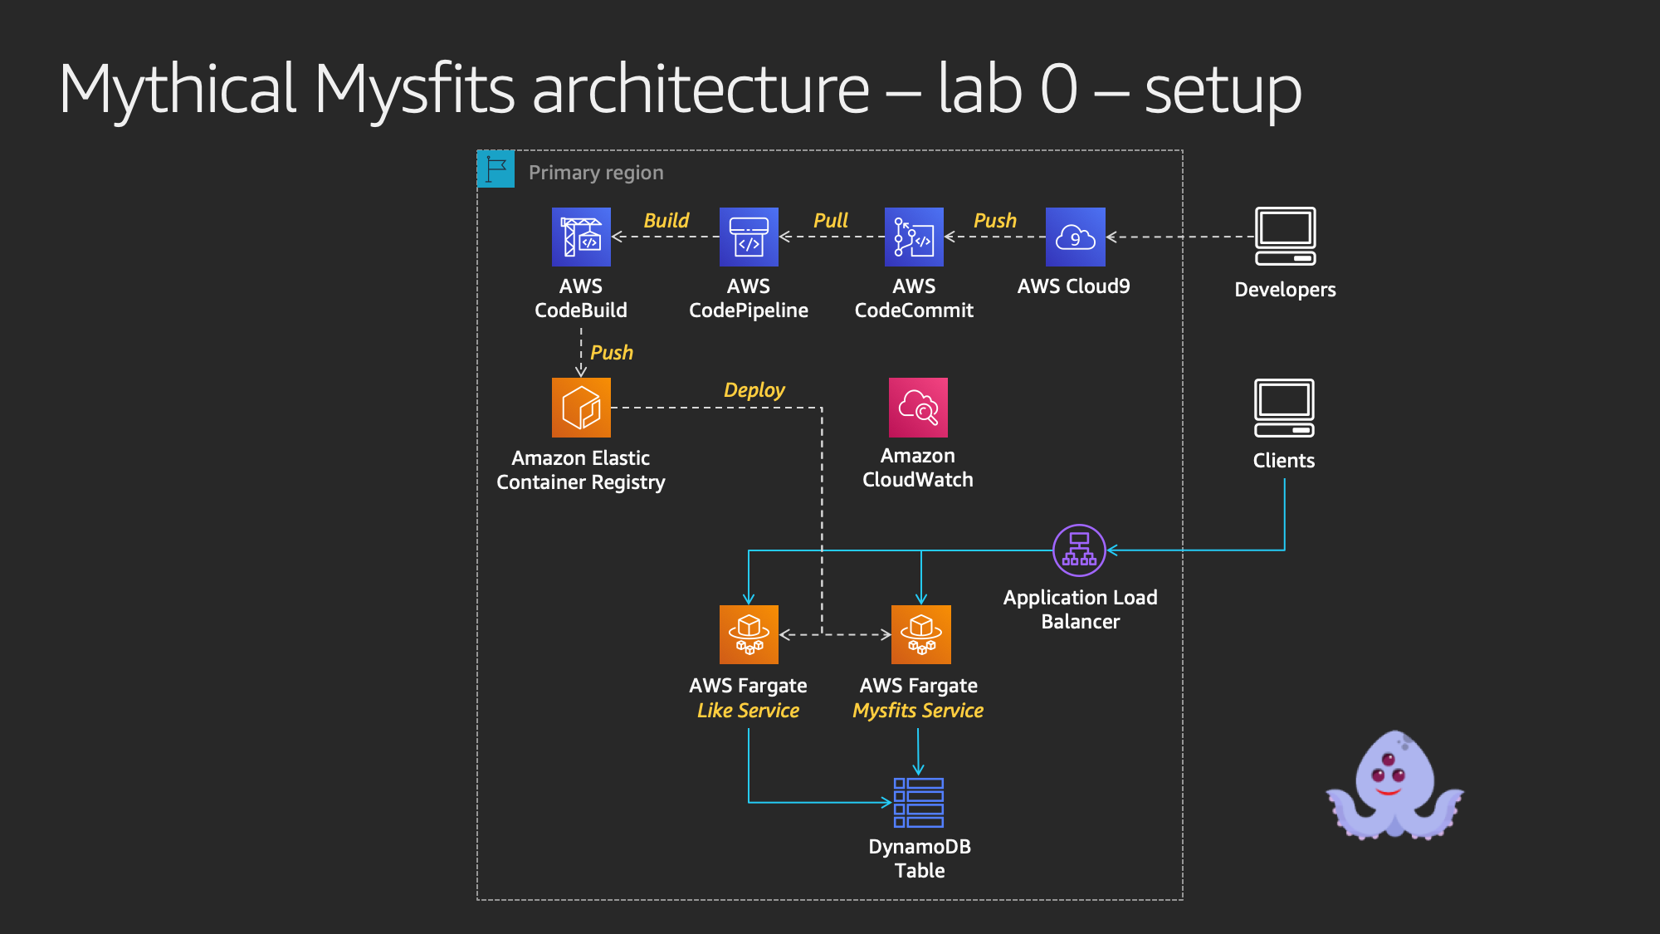Click the Primary region flag icon
1660x934 pixels.
(x=496, y=169)
